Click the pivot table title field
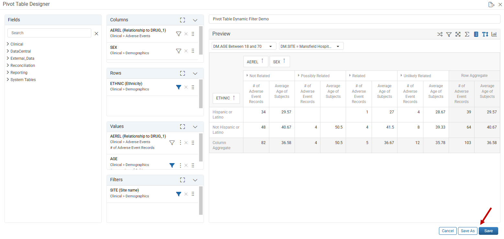 click(x=354, y=19)
